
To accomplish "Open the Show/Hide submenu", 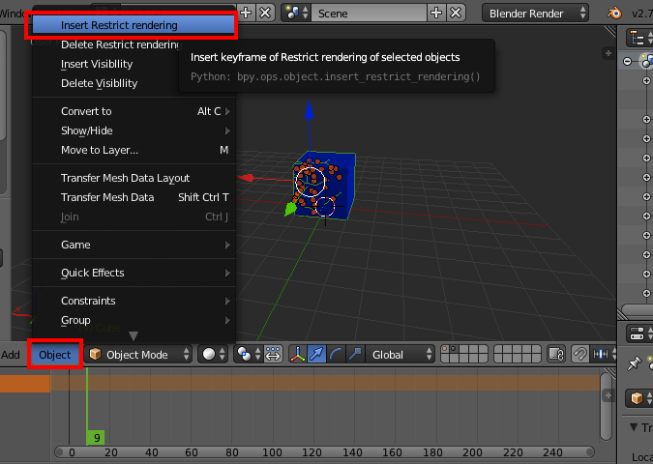I will point(134,130).
